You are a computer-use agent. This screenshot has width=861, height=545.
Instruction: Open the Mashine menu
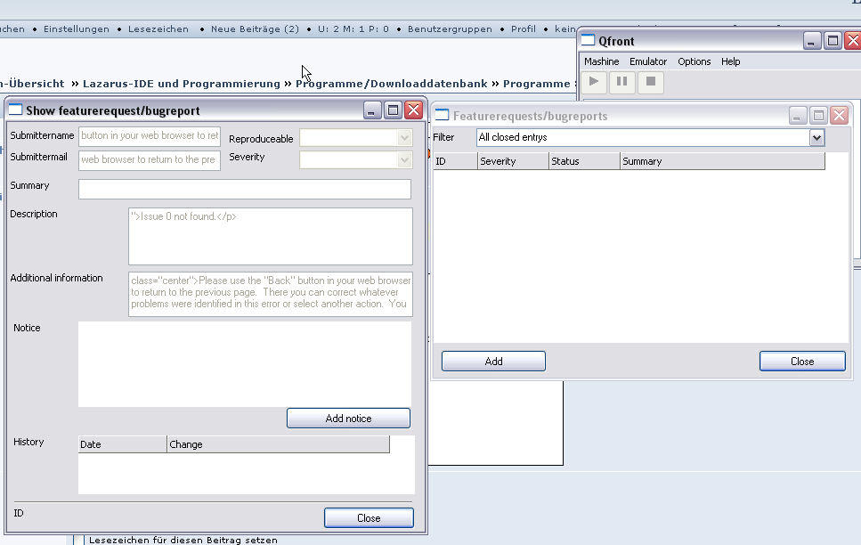[x=601, y=61]
